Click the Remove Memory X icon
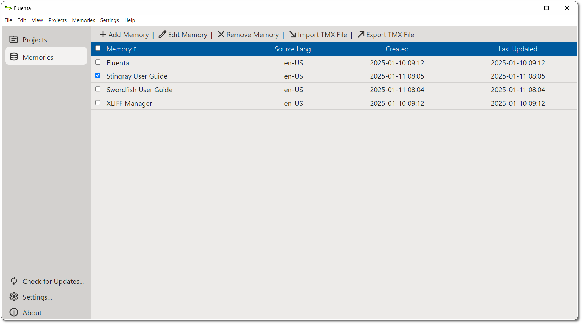Screen dimensions: 582x324 221,34
